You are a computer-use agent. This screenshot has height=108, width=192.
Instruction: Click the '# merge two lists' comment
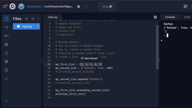(68, 27)
